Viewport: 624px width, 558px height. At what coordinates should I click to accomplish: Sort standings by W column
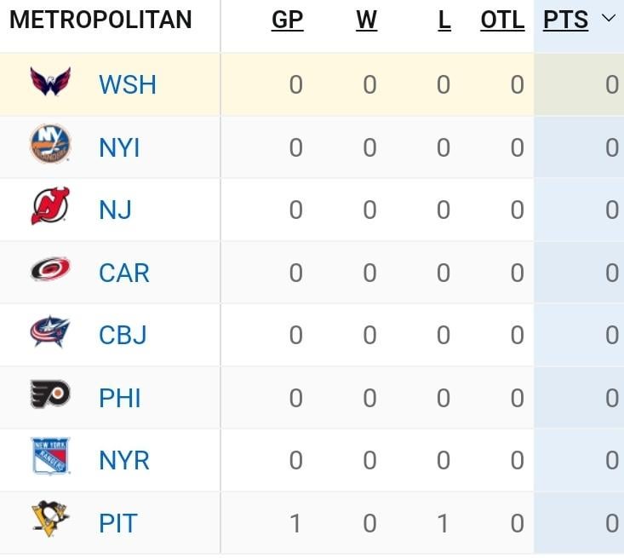(366, 20)
